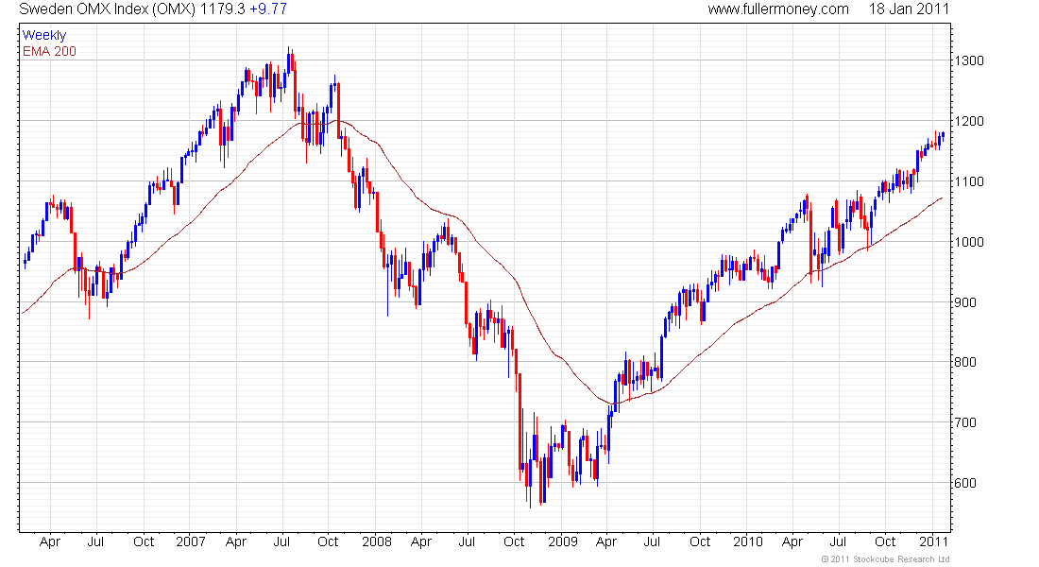Click the 2011 year label on time axis
Image resolution: width=1039 pixels, height=567 pixels.
click(x=933, y=541)
